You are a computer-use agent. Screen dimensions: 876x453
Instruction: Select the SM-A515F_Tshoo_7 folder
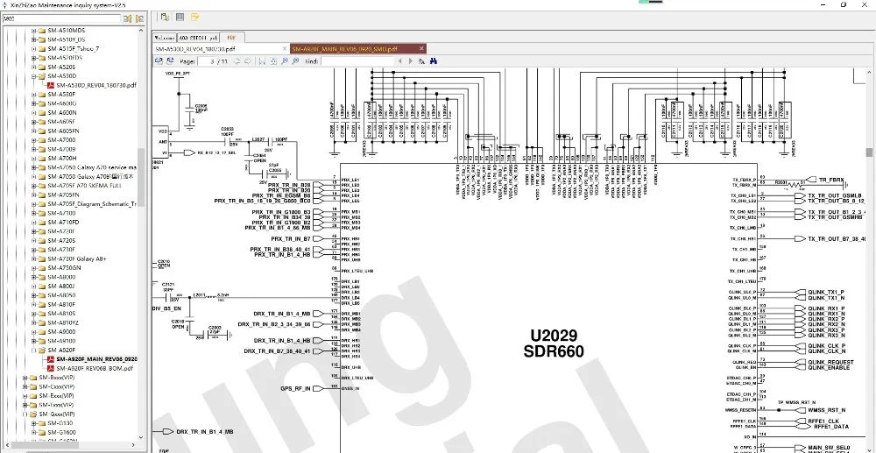[74, 48]
